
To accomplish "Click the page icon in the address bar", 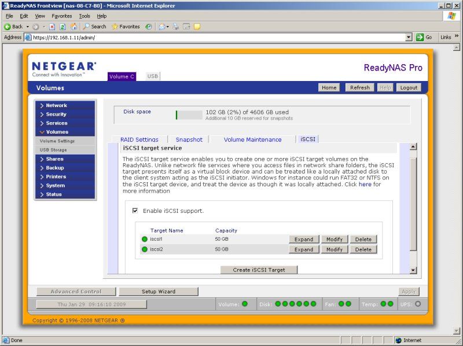I will (28, 37).
